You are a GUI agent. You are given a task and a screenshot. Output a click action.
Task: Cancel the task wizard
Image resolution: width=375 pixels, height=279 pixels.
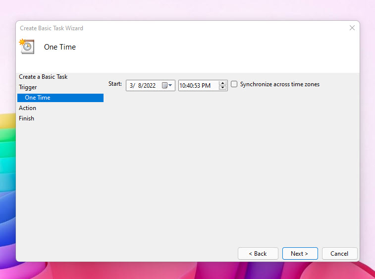pyautogui.click(x=339, y=253)
